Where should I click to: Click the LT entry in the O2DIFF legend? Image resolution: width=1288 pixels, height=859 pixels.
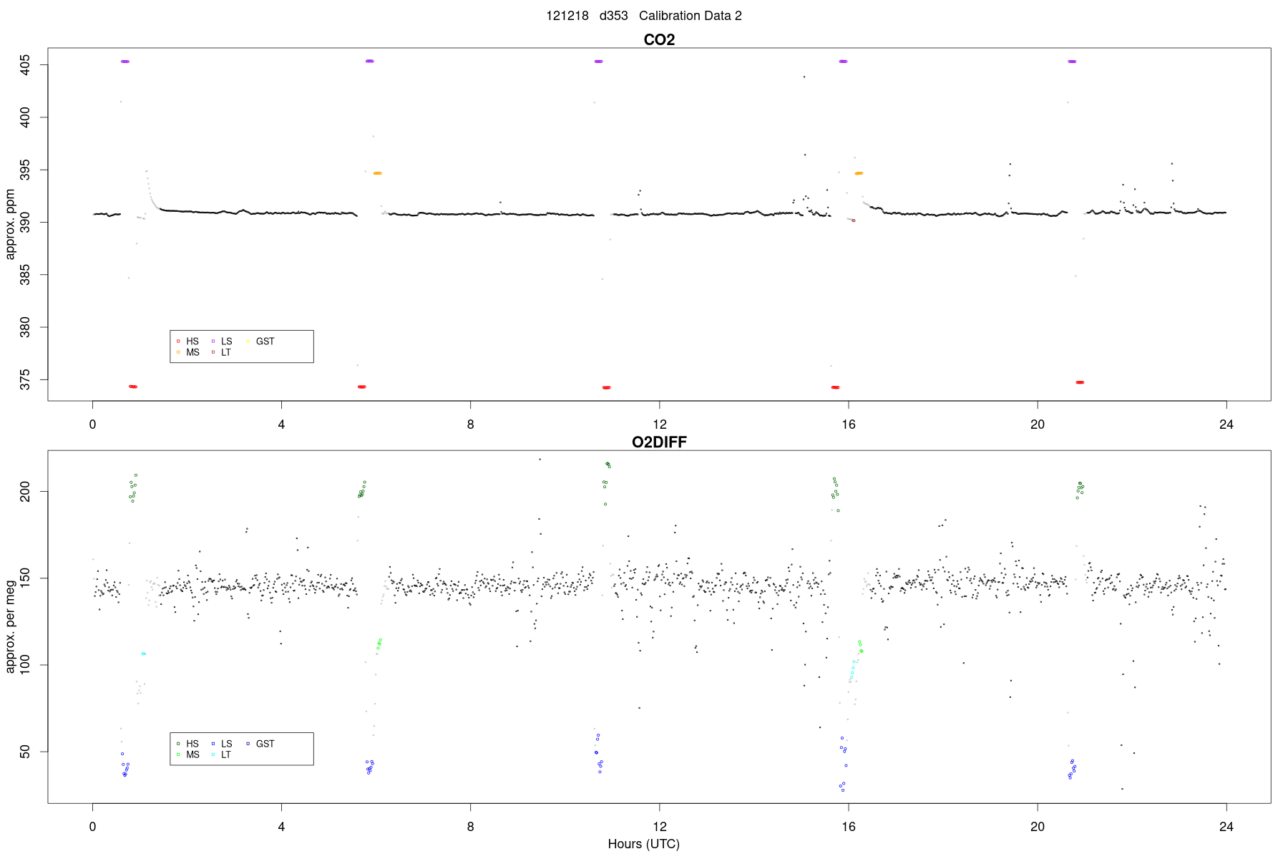[x=221, y=754]
